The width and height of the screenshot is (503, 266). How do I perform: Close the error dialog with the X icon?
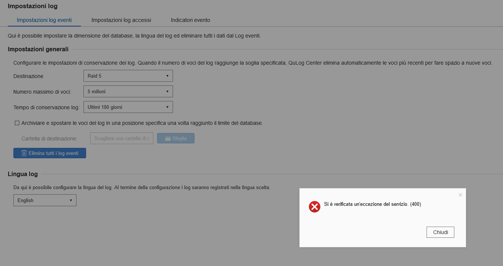click(x=460, y=195)
